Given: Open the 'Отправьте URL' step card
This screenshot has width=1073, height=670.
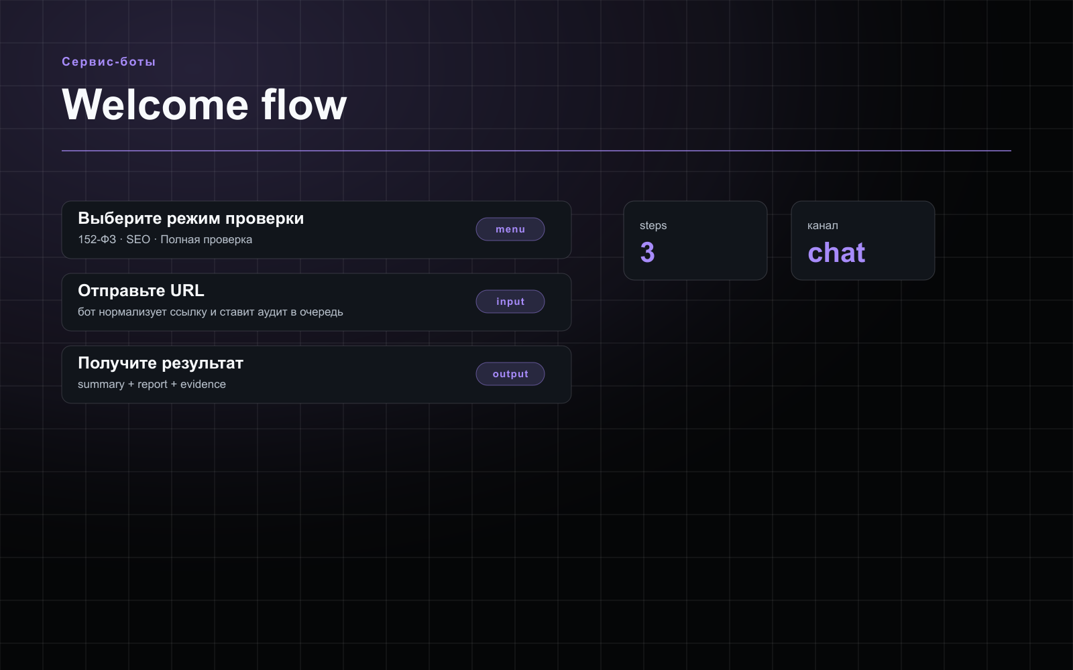Looking at the screenshot, I should 317,302.
